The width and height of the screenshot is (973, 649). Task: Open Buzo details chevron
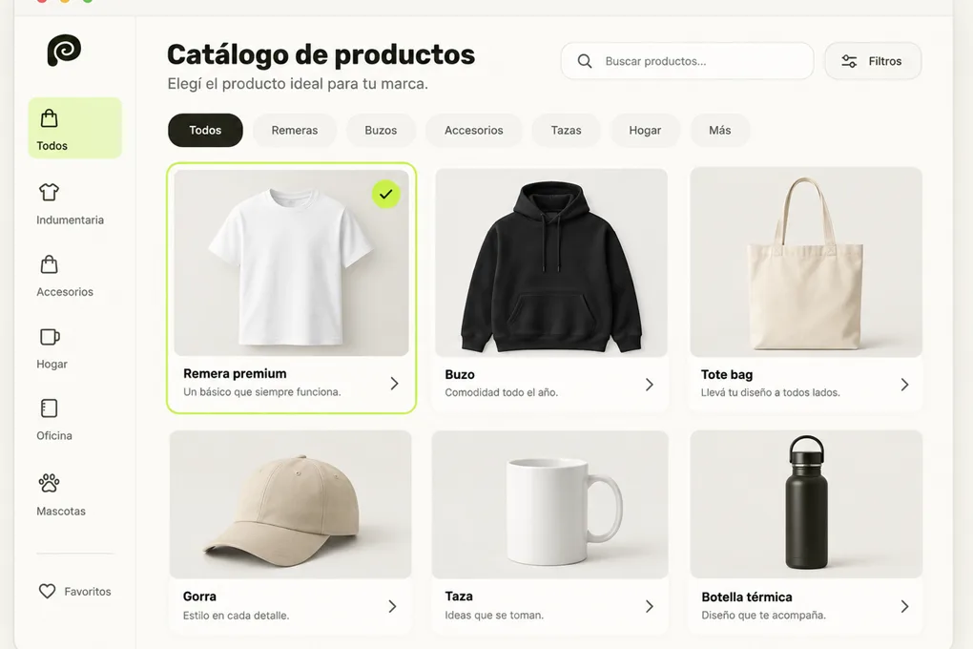pyautogui.click(x=649, y=385)
